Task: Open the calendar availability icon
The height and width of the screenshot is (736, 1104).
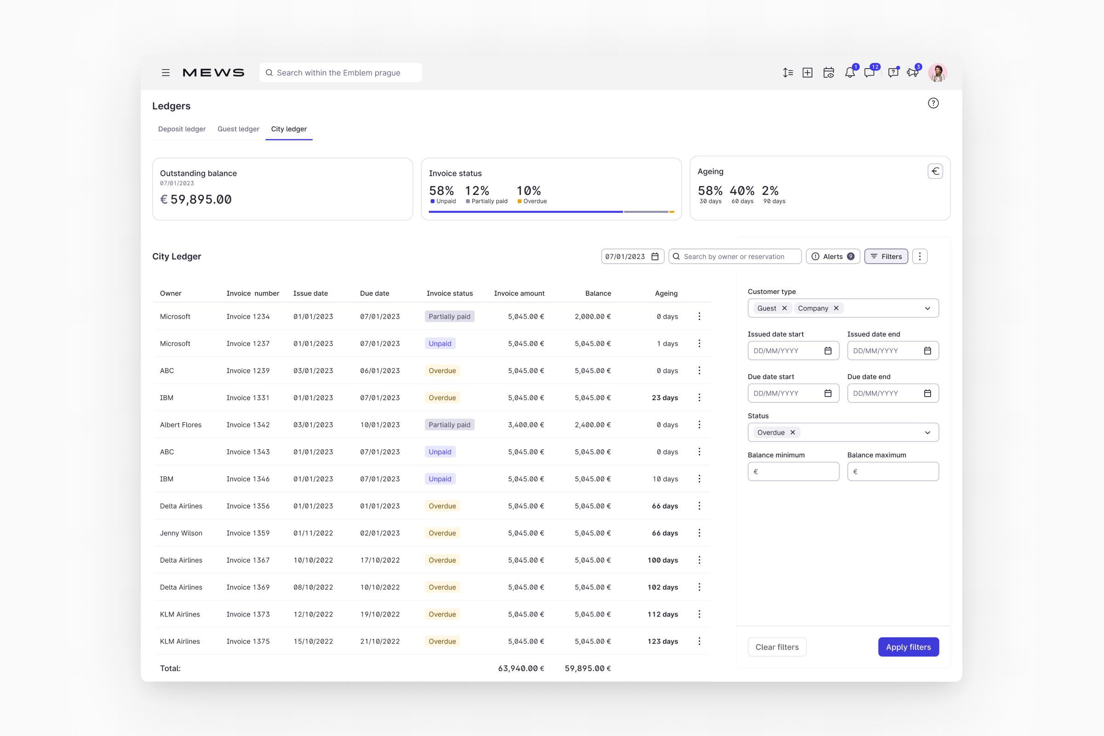Action: pos(828,73)
